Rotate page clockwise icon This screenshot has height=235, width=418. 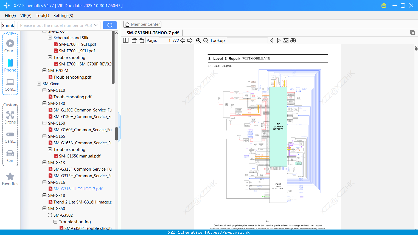[x=141, y=40]
